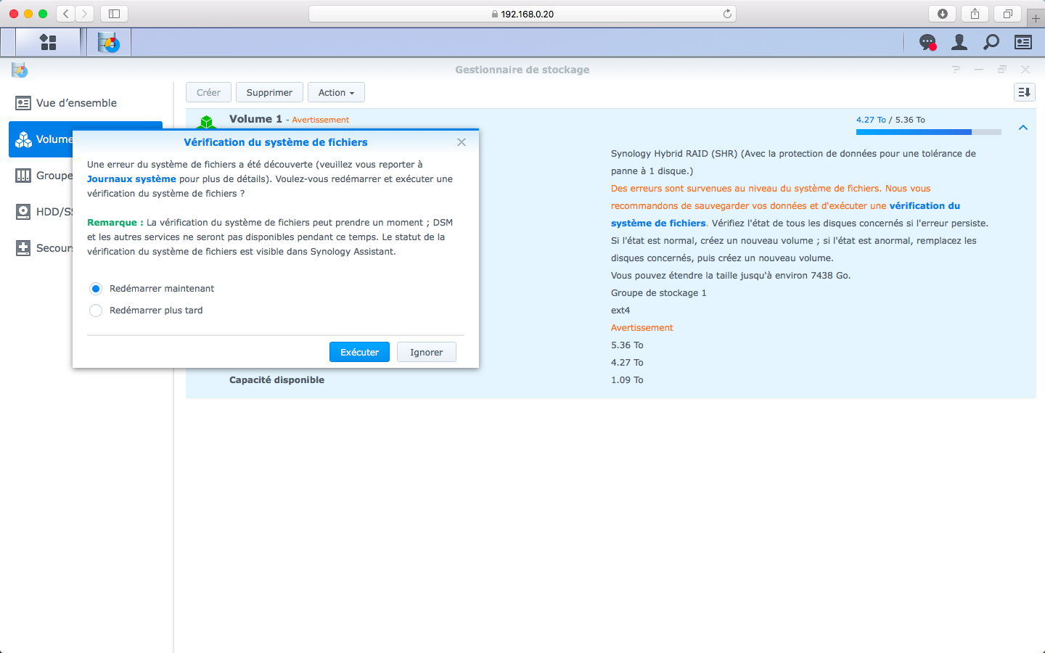Screen dimensions: 1045x653
Task: Click the Créer button
Action: 208,92
